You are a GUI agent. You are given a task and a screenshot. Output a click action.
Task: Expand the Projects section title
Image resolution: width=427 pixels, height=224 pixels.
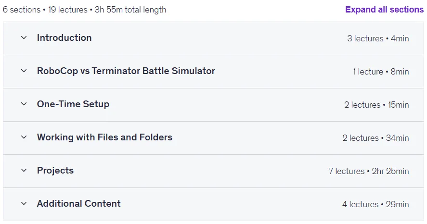[55, 171]
